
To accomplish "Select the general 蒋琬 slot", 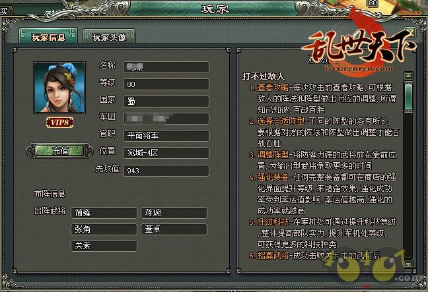I will (174, 213).
